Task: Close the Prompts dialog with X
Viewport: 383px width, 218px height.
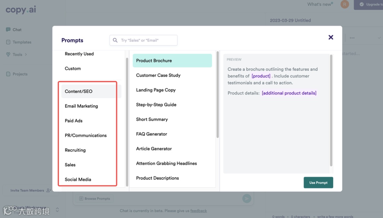Action: pos(331,37)
